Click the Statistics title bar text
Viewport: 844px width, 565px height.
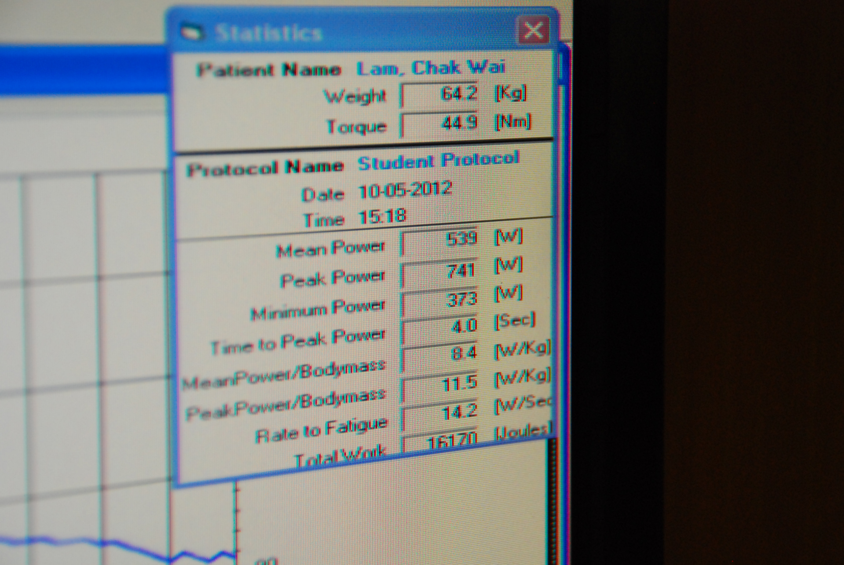click(x=268, y=33)
